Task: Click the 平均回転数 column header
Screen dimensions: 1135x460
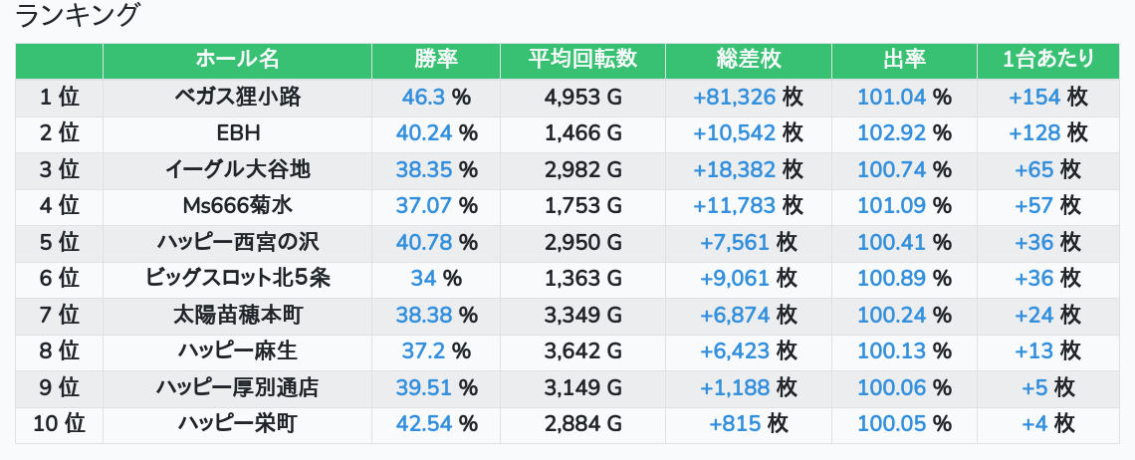Action: (582, 60)
